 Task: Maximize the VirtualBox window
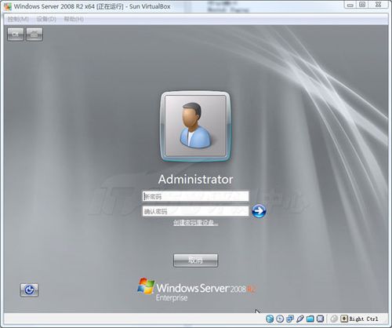[362, 5]
